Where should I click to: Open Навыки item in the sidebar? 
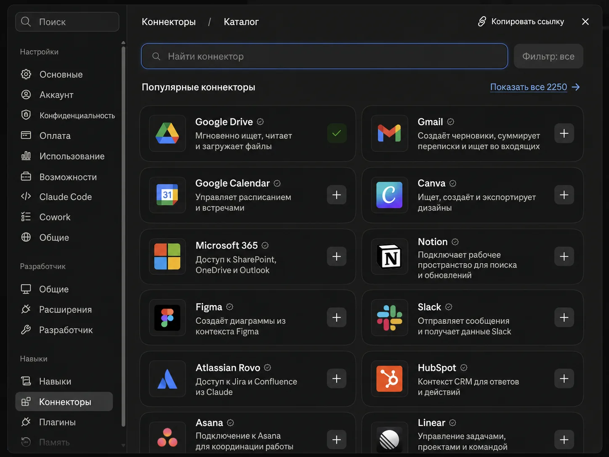pos(64,381)
